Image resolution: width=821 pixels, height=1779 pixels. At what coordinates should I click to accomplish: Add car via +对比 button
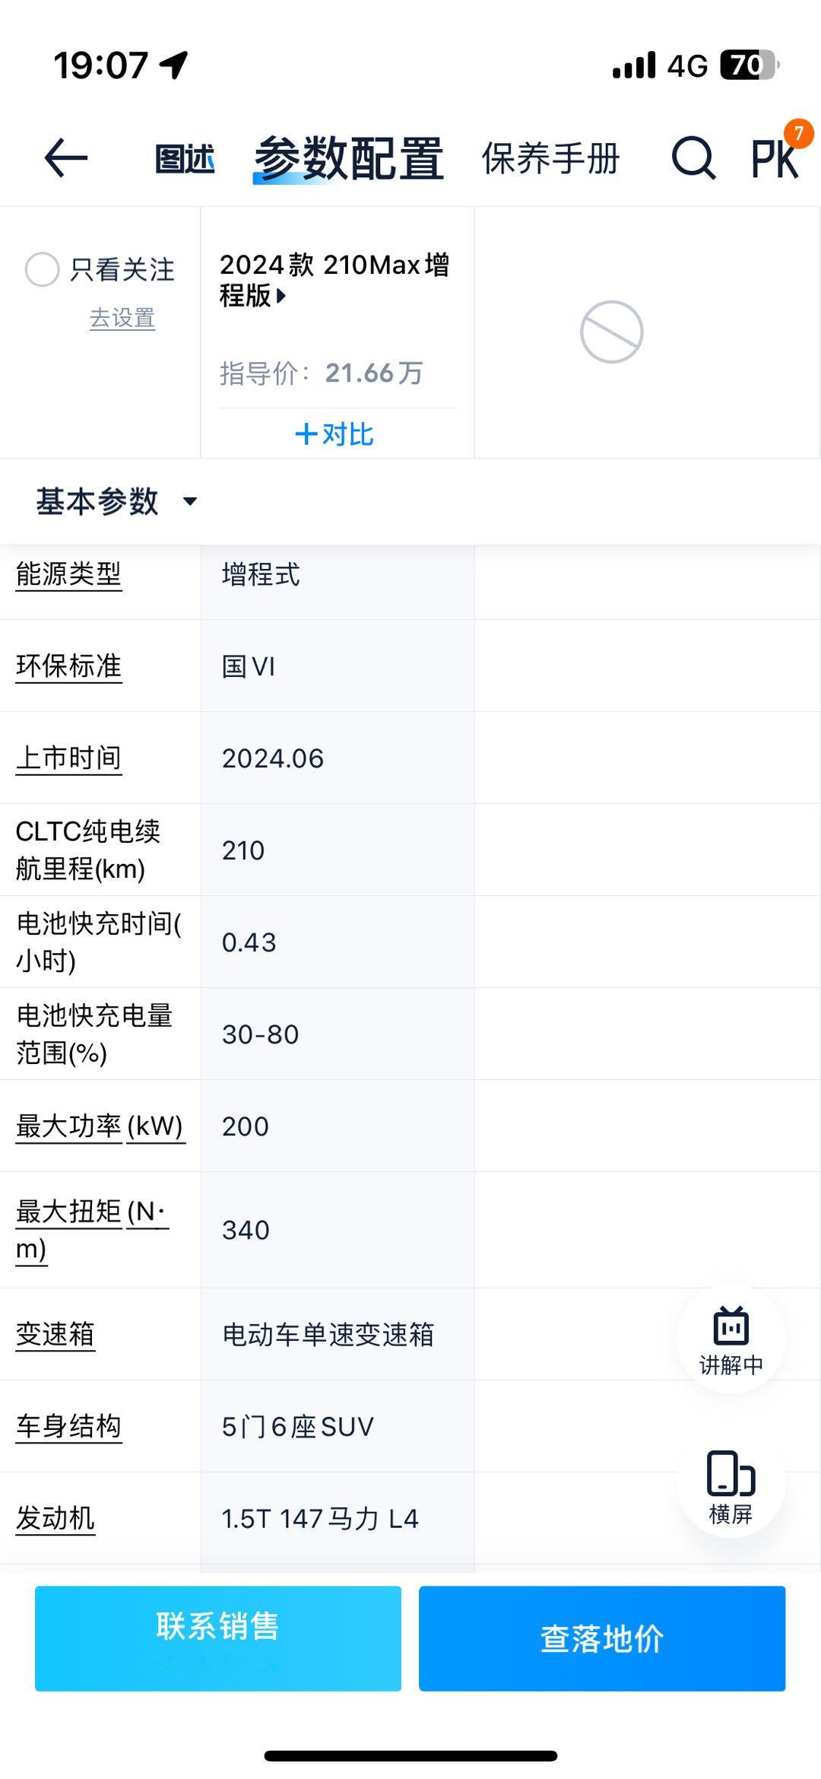[x=334, y=434]
